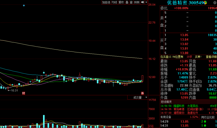This screenshot has height=128, width=217.
Task: Click the 涨 limit-up marker on chart
Action: click(x=142, y=93)
